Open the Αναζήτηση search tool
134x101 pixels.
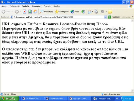click(x=46, y=11)
